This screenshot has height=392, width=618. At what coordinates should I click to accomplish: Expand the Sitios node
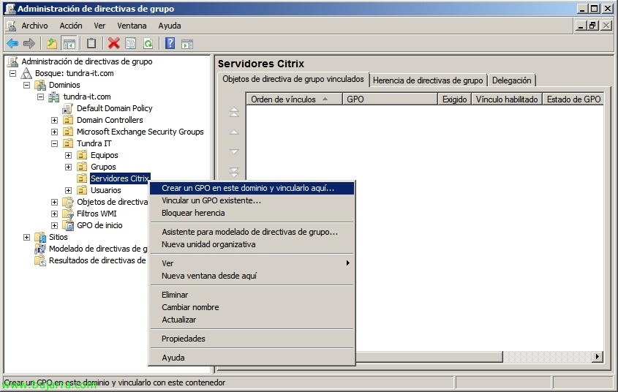point(27,237)
